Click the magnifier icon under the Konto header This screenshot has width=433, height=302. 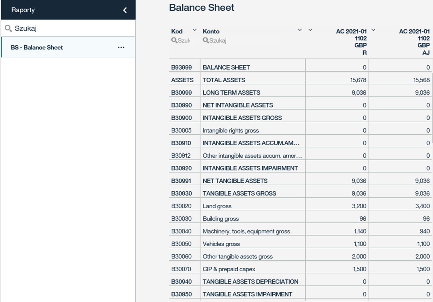[206, 41]
